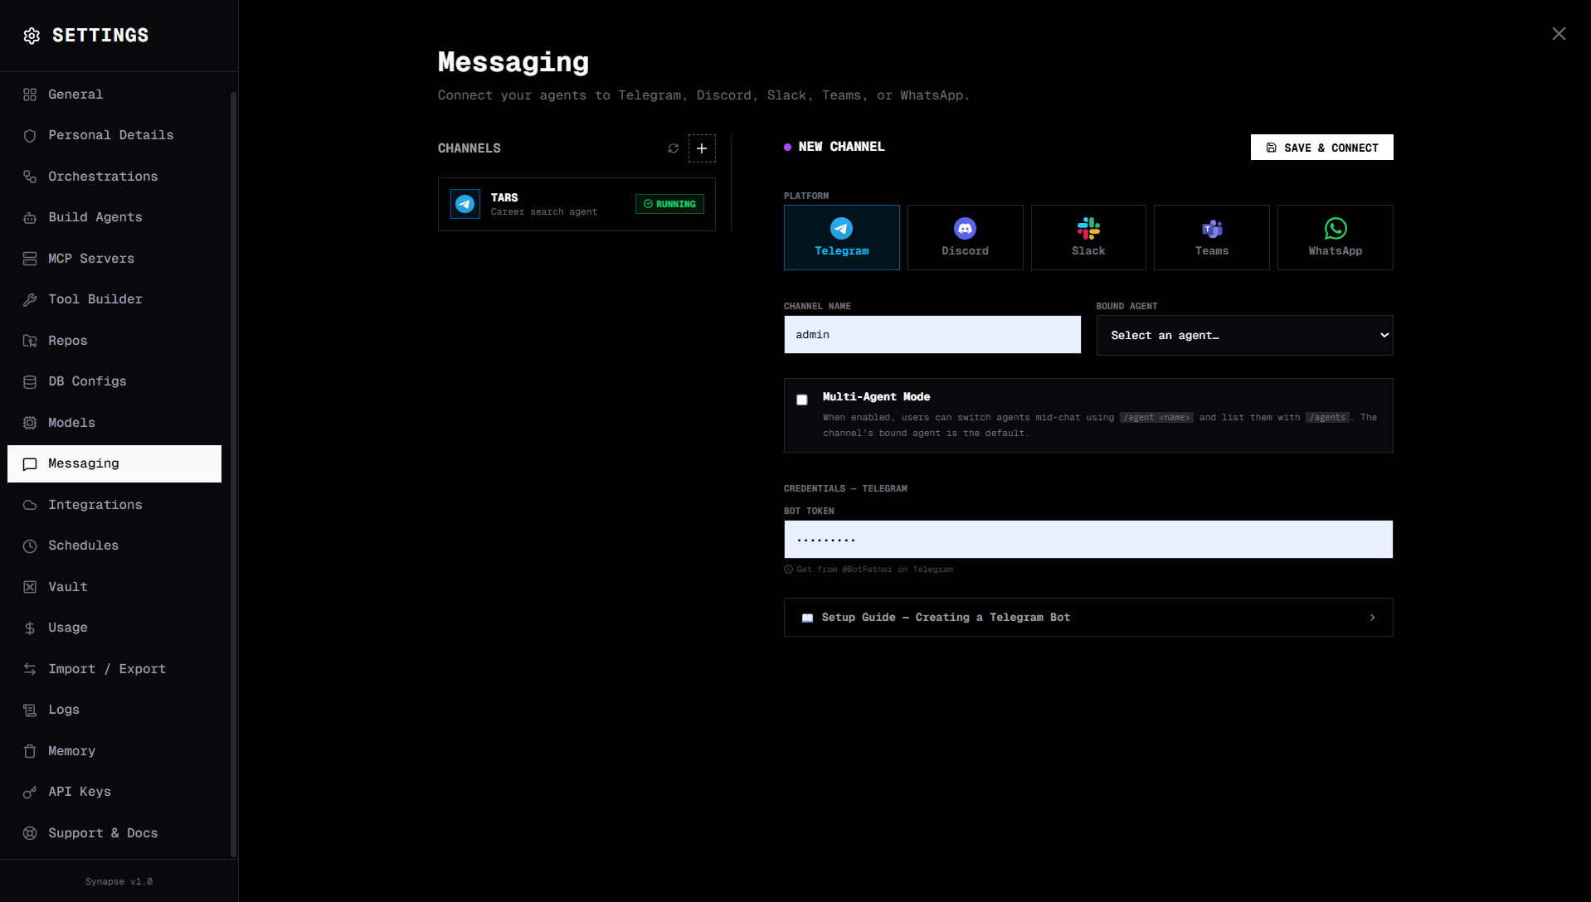
Task: Go to the Tool Builder section
Action: click(114, 299)
